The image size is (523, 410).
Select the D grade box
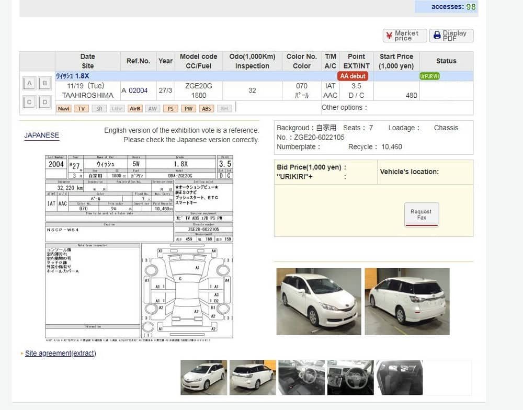(x=45, y=102)
